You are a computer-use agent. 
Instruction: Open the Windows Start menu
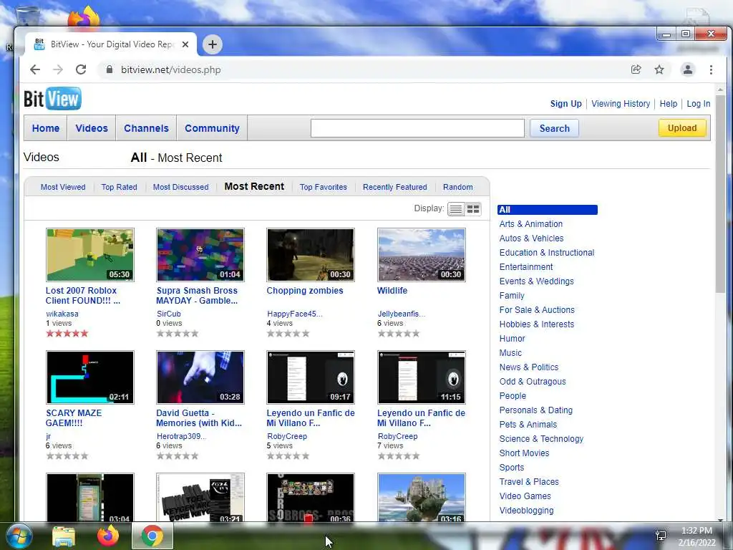pos(19,536)
